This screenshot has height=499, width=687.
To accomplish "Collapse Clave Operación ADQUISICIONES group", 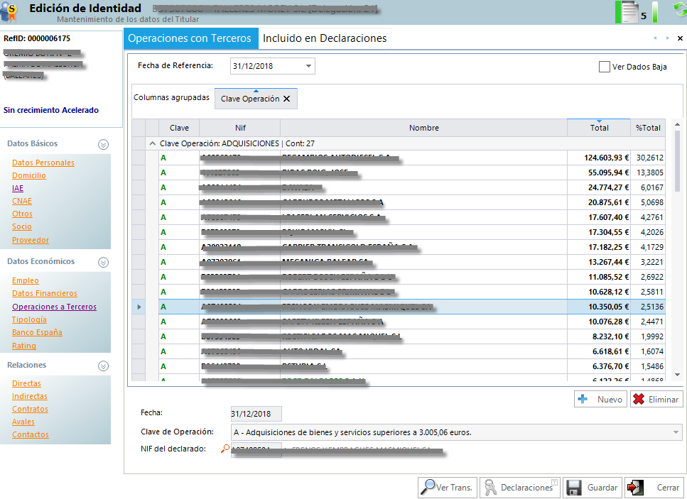I will click(153, 143).
